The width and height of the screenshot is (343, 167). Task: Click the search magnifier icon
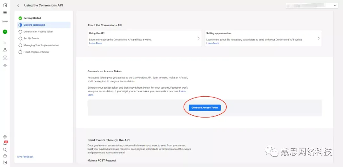click(x=5, y=150)
